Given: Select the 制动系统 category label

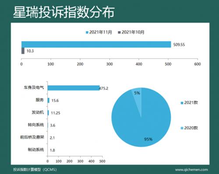Looking at the screenshot, I should 36,150.
